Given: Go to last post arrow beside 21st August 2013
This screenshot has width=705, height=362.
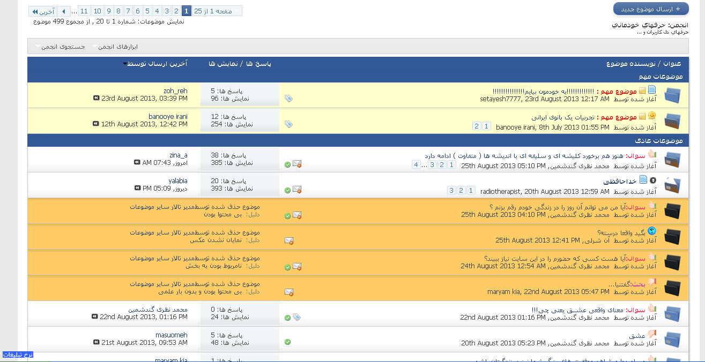Looking at the screenshot, I should click(x=96, y=342).
